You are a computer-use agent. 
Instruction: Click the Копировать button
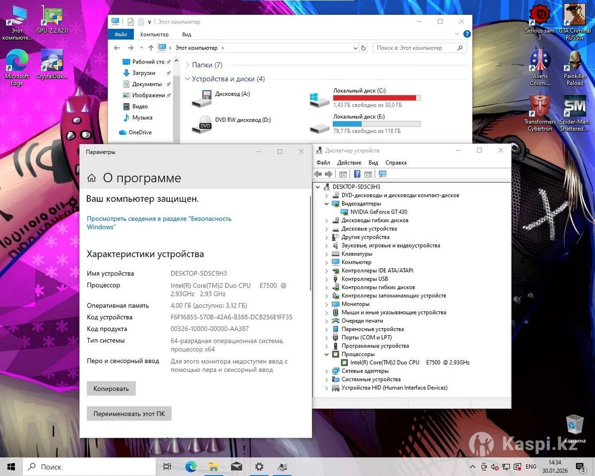pos(111,389)
